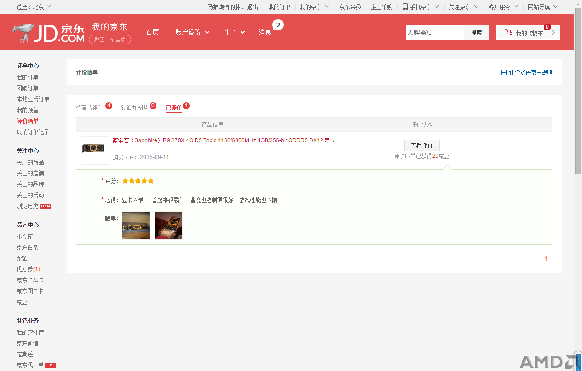Click the username 马猴烧酒的胖... link
The width and height of the screenshot is (582, 371).
(x=226, y=7)
